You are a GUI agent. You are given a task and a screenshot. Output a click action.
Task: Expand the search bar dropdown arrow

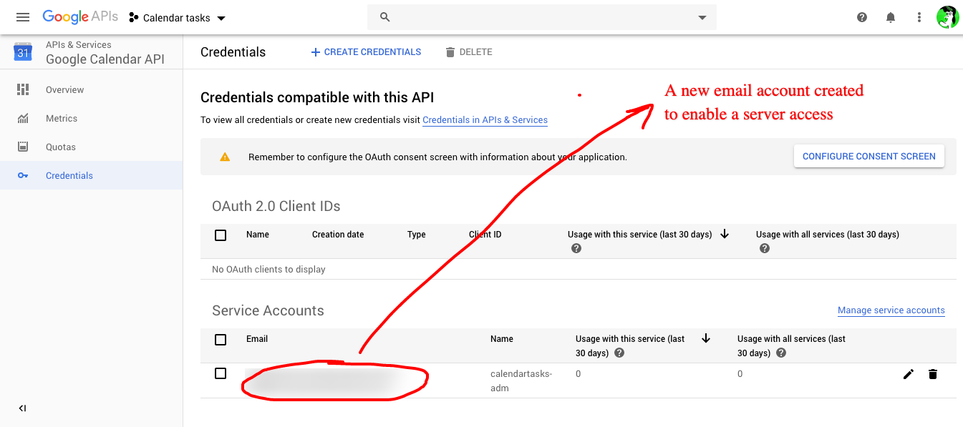tap(702, 18)
